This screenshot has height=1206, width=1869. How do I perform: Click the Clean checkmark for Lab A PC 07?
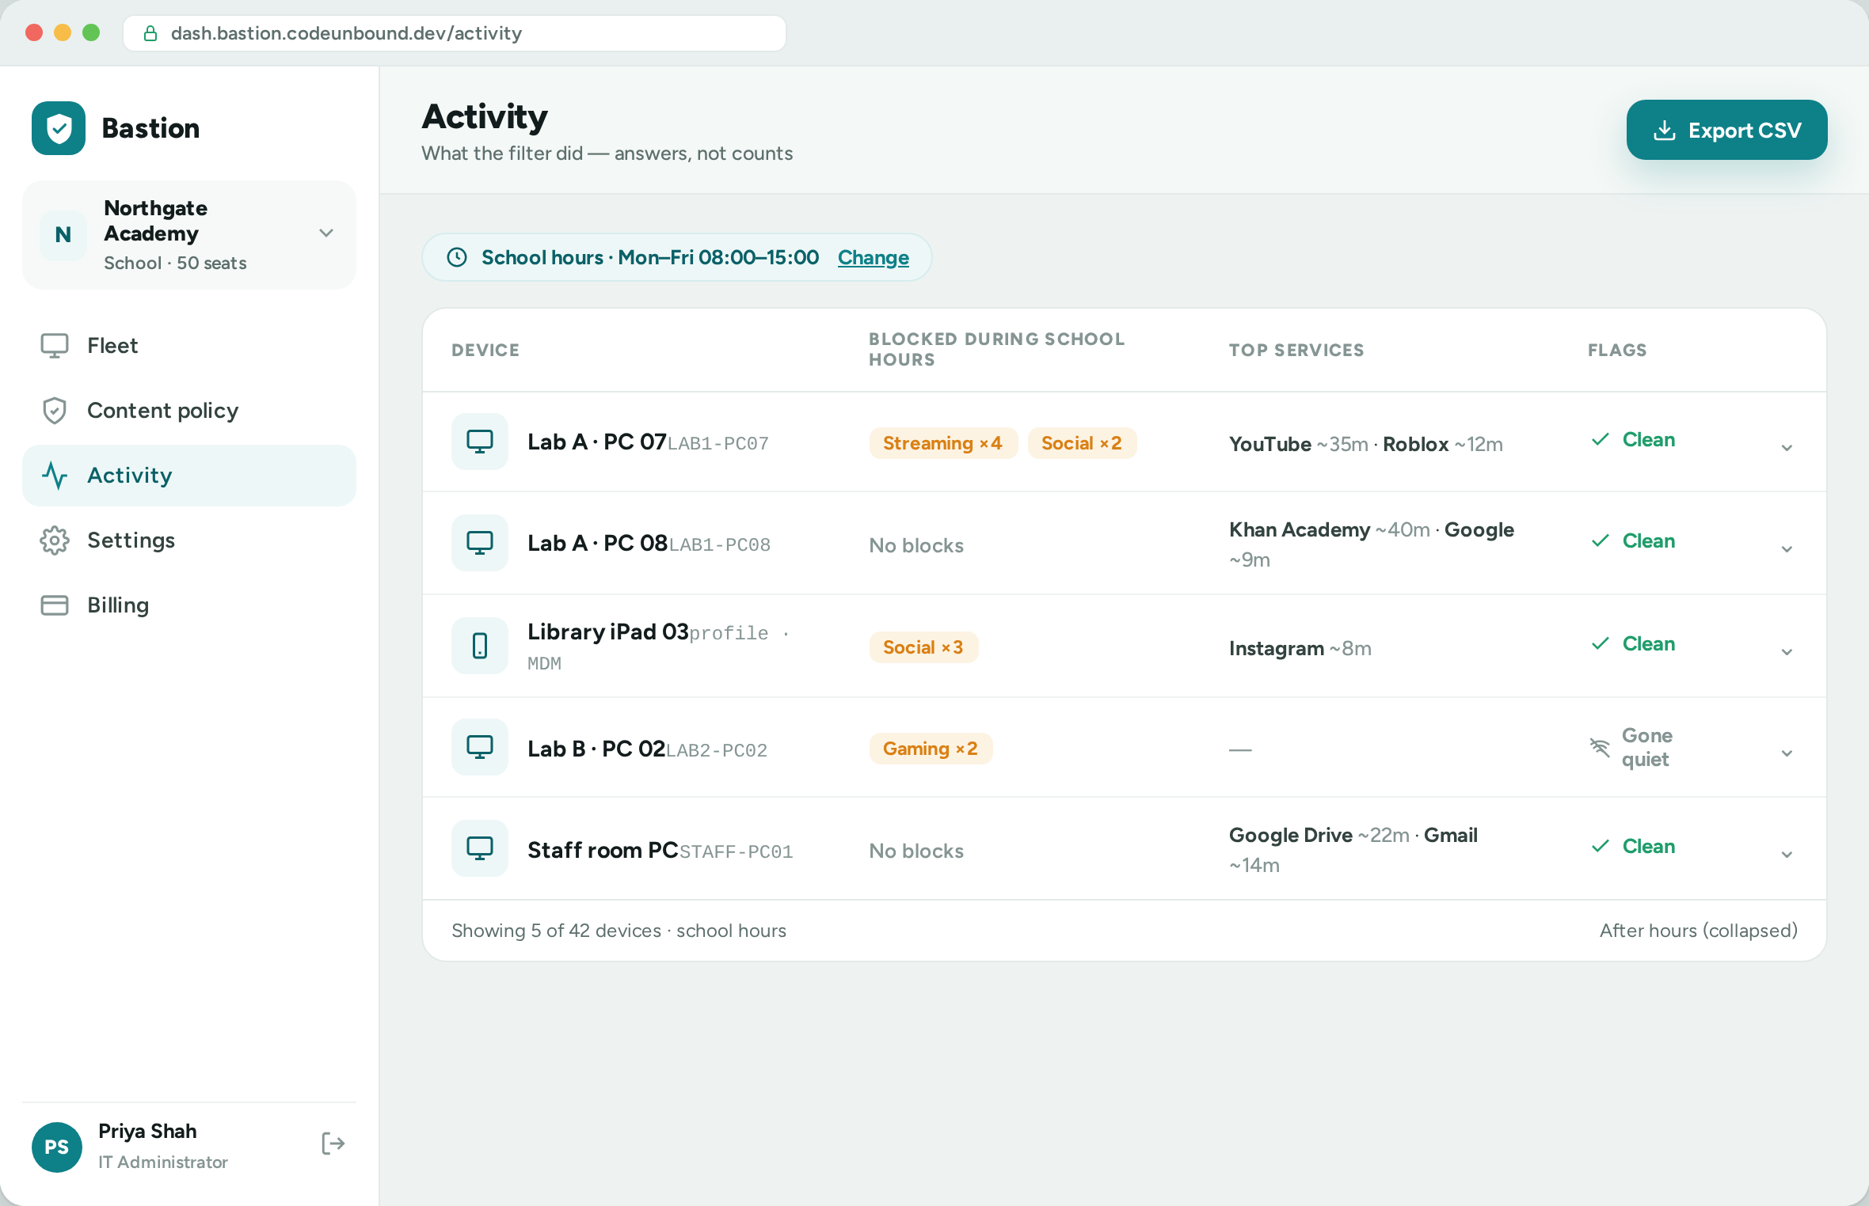1601,439
